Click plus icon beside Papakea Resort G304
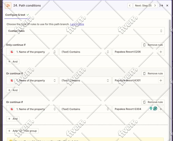The image size is (173, 141). tap(161, 109)
